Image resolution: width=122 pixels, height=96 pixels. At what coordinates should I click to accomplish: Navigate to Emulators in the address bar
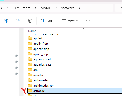click(x=23, y=8)
